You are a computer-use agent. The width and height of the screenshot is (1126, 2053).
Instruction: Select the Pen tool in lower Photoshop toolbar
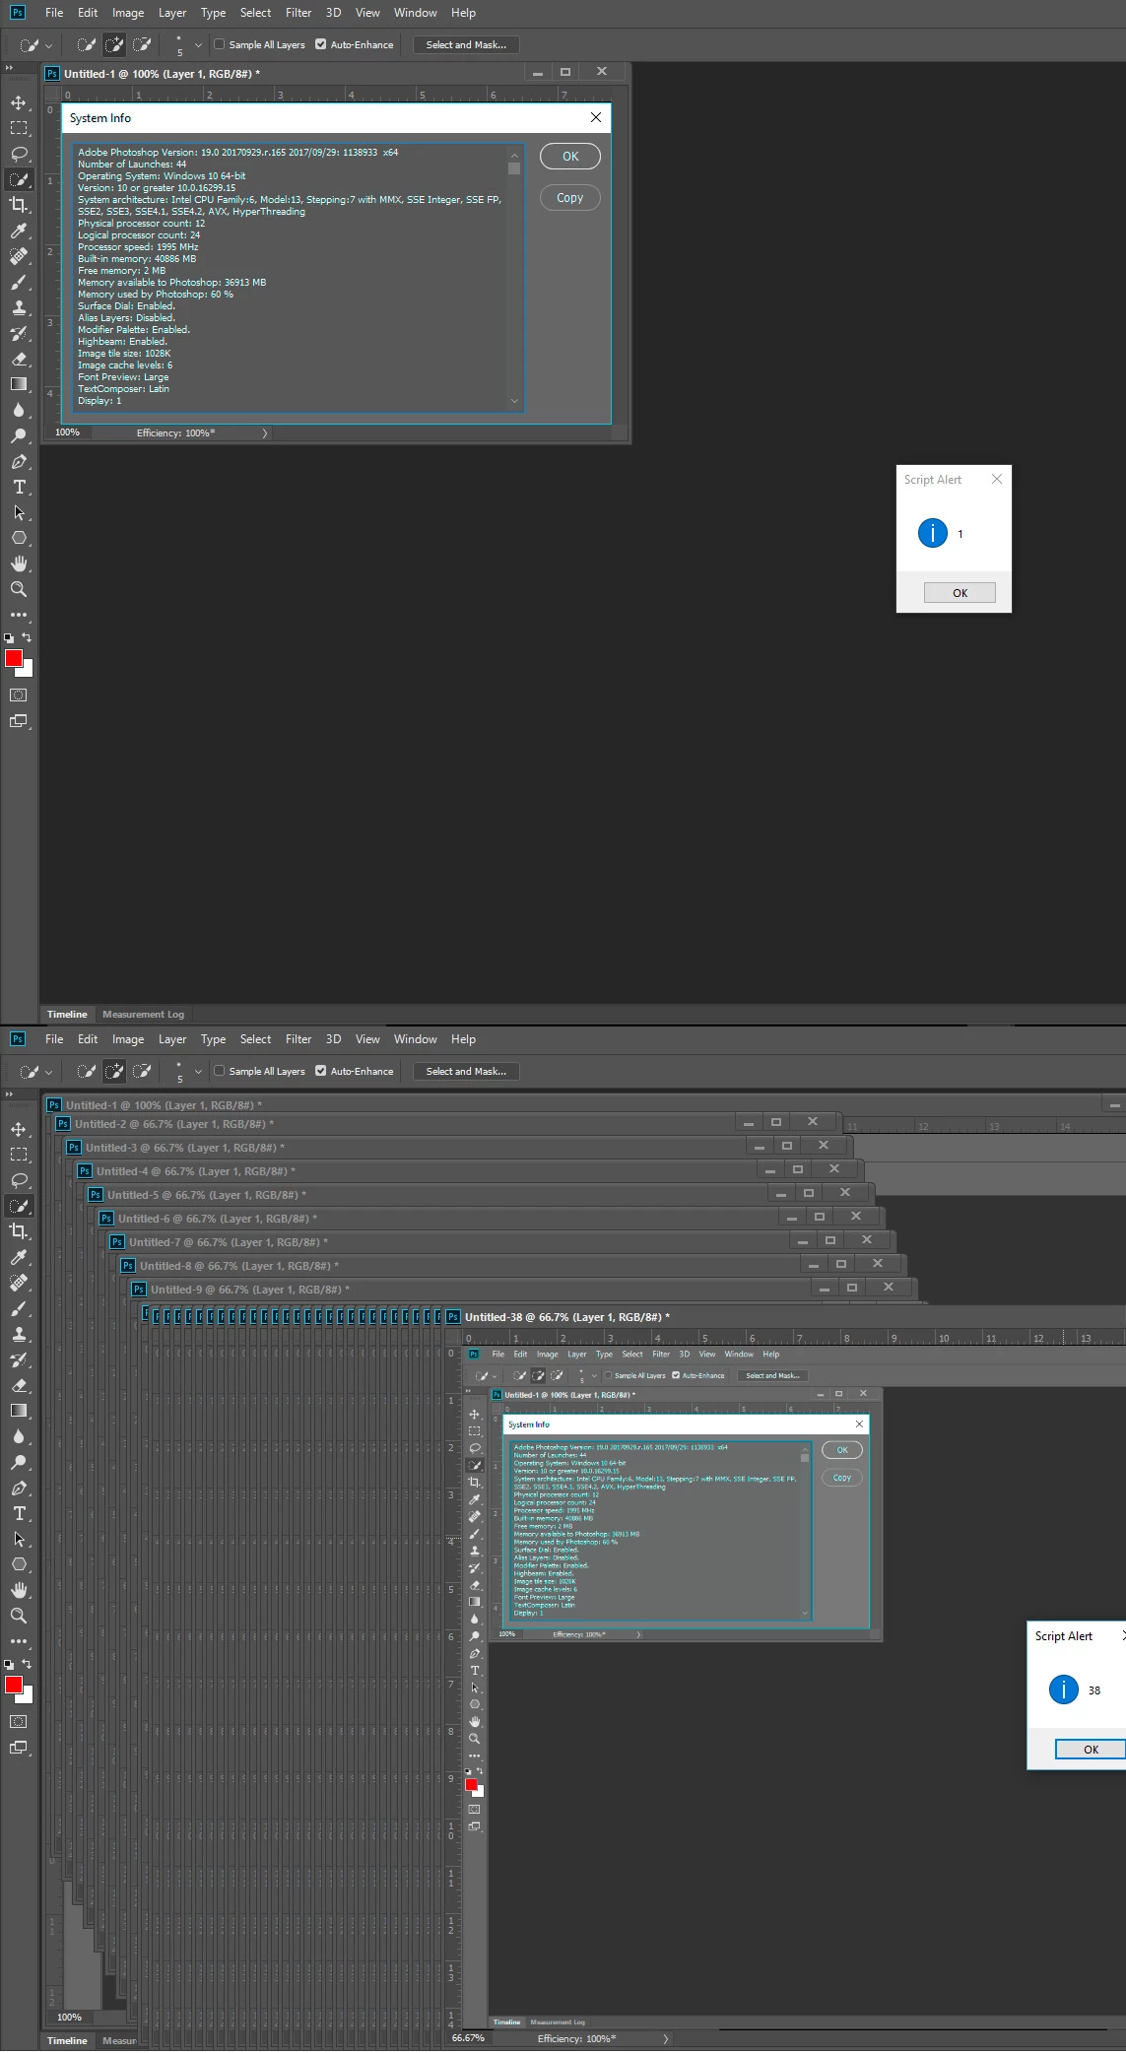(19, 1488)
